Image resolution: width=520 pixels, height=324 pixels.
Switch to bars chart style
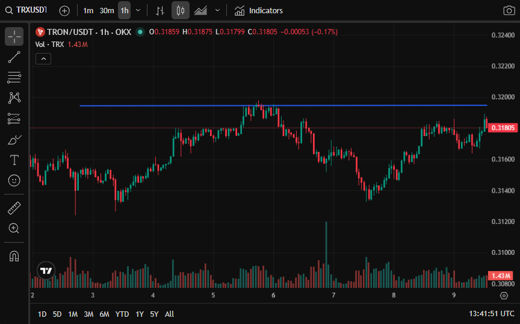pos(160,11)
